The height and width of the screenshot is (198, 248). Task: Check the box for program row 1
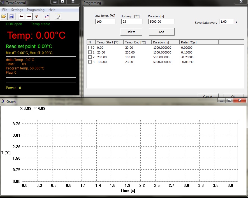pyautogui.click(x=90, y=52)
